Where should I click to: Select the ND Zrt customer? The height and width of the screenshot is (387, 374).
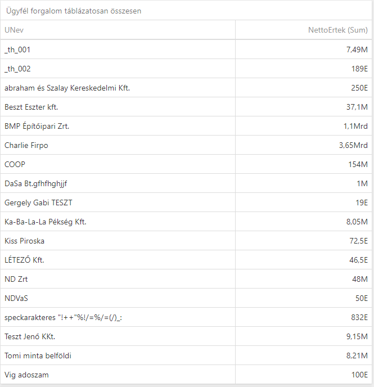coord(16,279)
